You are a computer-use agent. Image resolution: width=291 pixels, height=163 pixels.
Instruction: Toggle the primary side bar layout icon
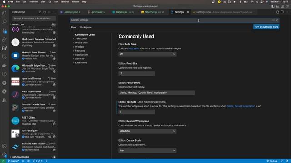pos(273,6)
